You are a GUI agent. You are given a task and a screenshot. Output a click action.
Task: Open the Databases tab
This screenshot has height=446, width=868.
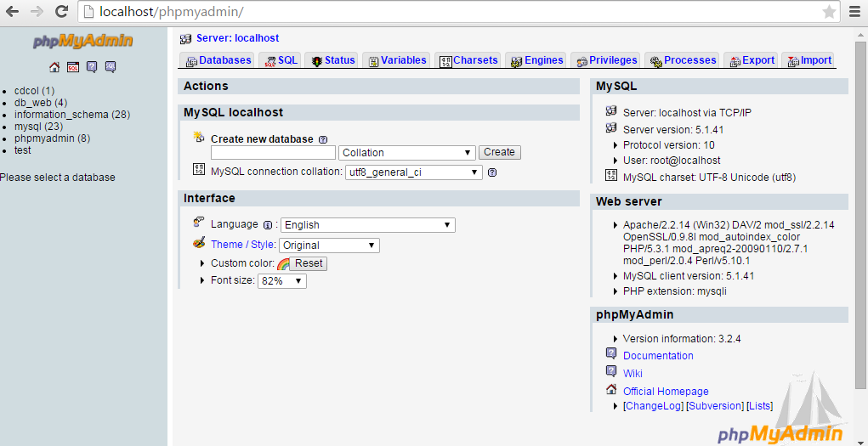218,60
